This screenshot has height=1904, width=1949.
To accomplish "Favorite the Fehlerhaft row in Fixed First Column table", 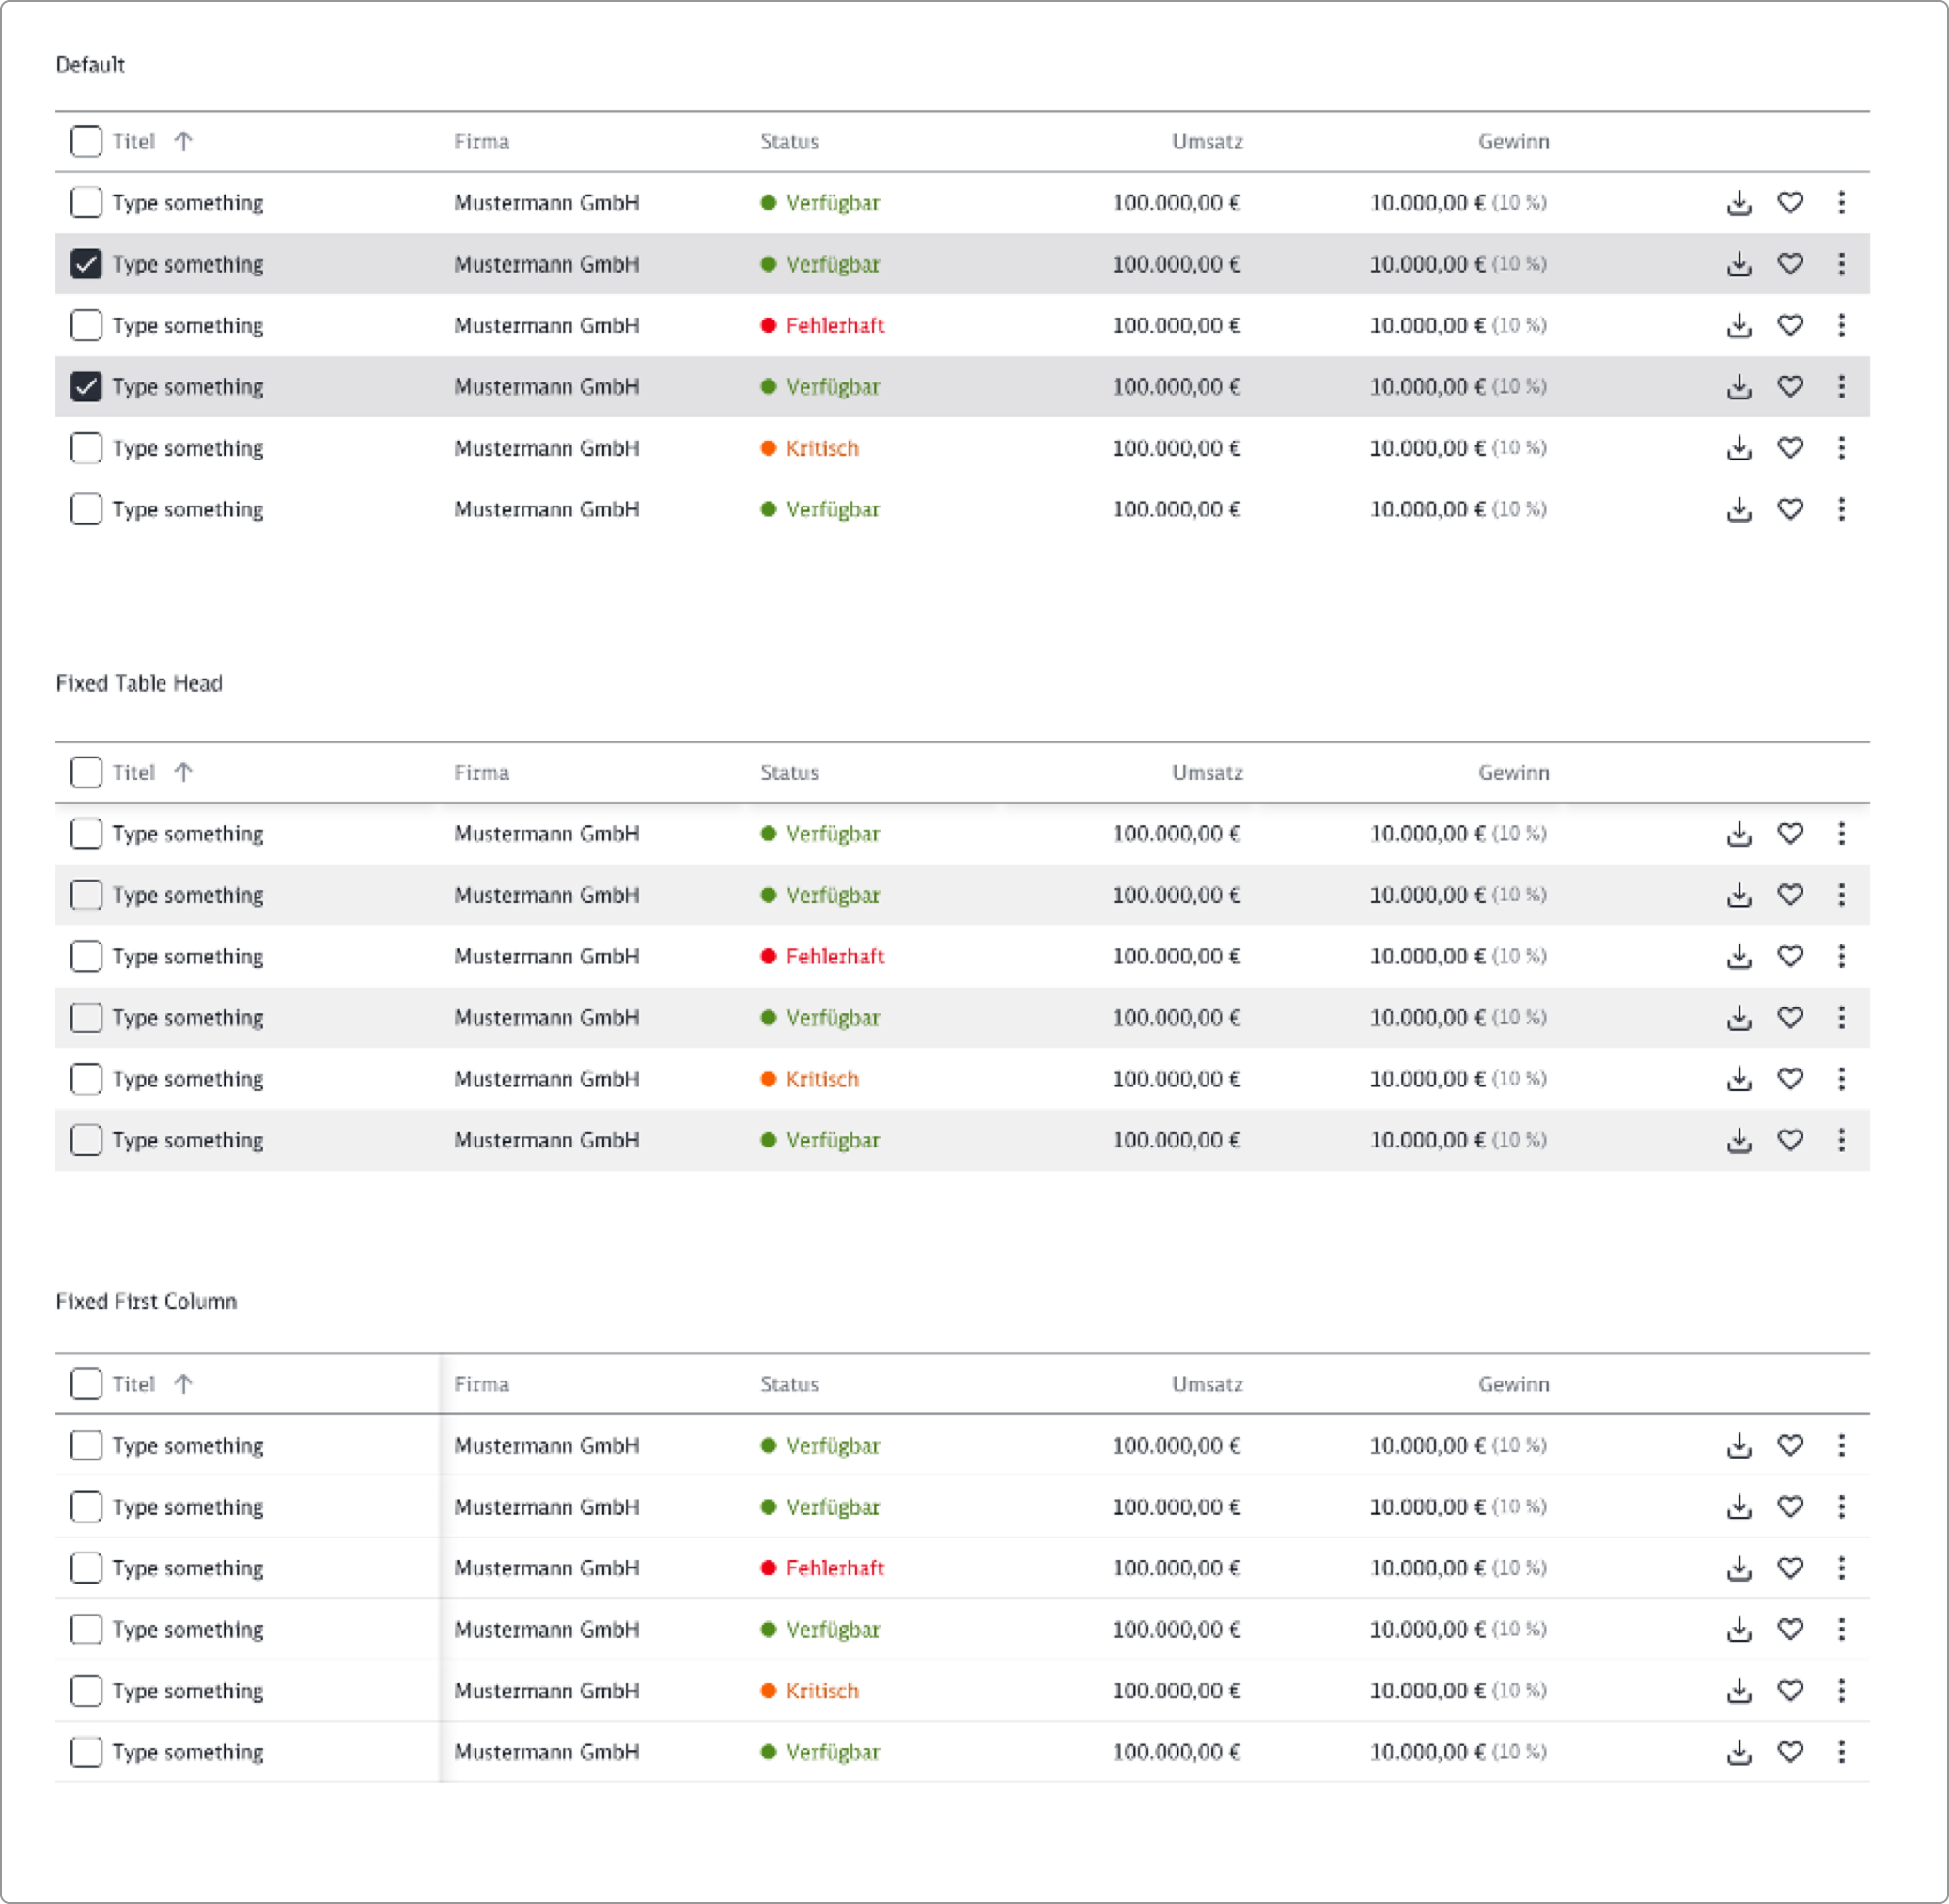I will coord(1790,1568).
